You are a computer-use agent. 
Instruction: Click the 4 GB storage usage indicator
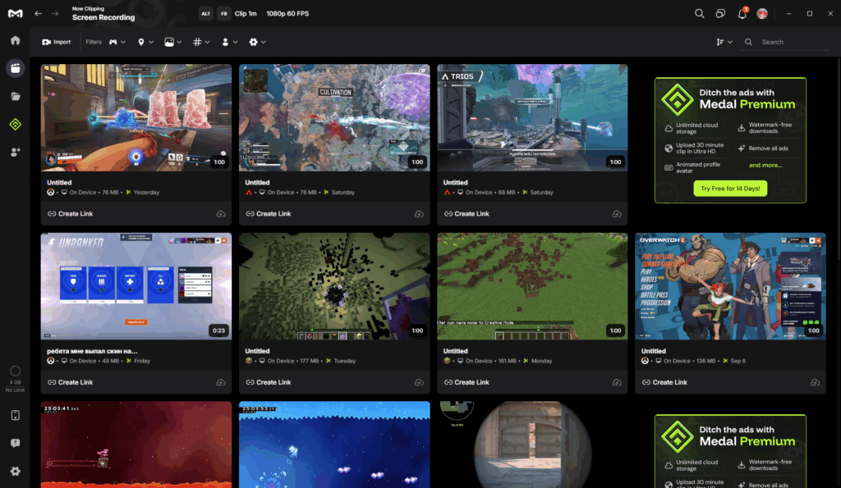tap(15, 378)
